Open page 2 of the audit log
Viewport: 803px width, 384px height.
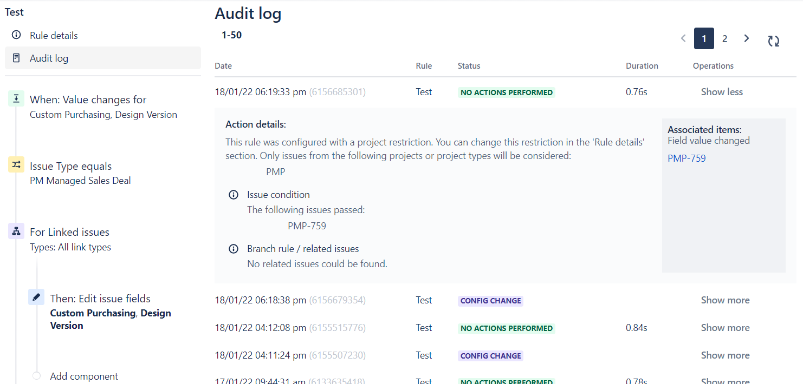point(724,38)
